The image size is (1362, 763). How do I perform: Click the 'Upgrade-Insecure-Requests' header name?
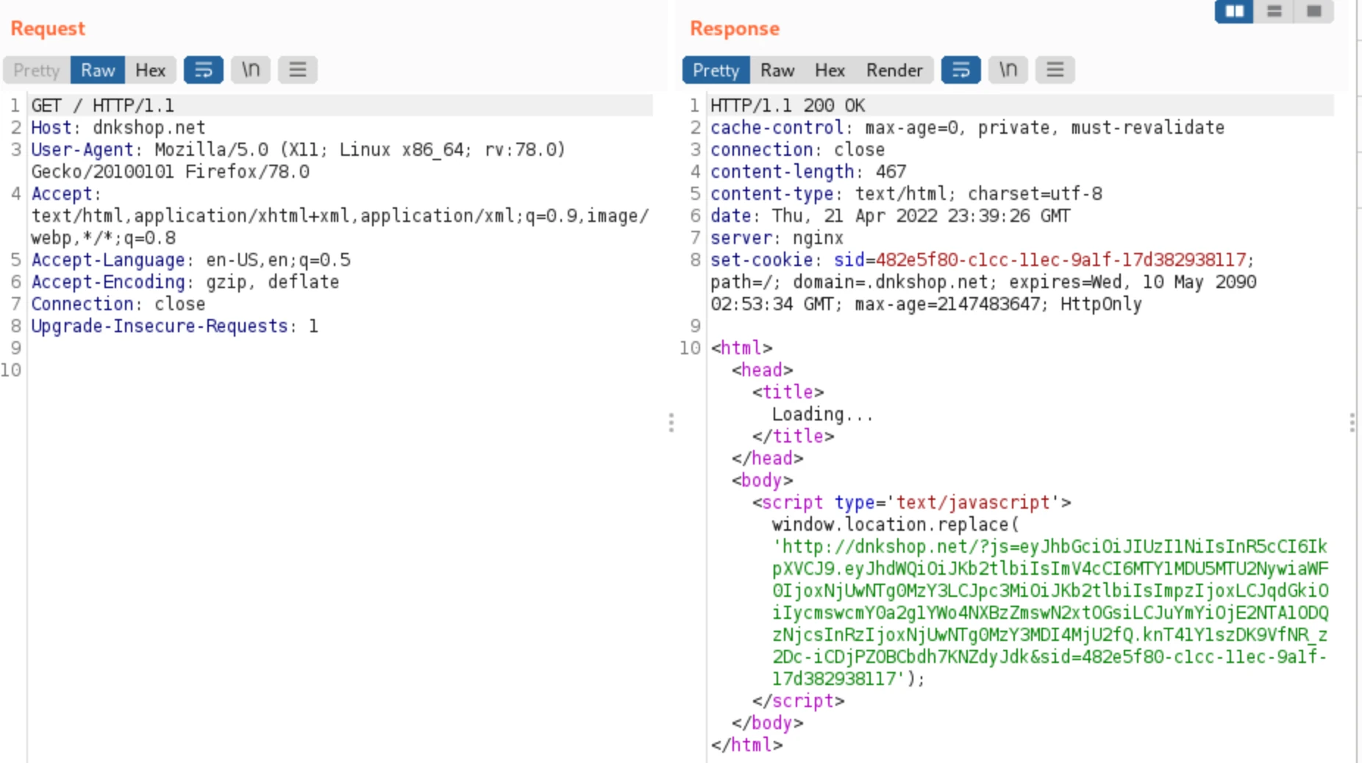160,326
